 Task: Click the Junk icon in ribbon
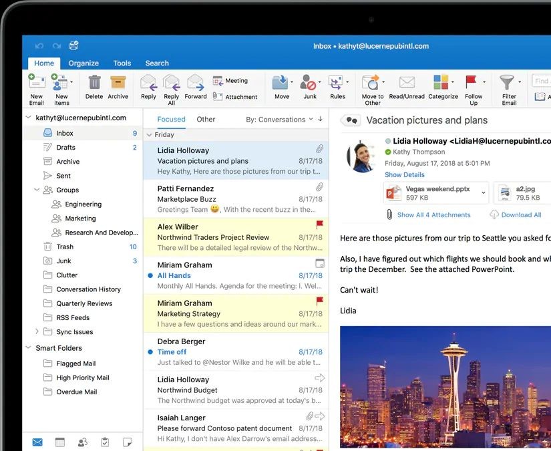[308, 82]
